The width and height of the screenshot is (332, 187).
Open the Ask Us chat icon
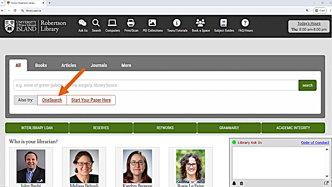83,23
